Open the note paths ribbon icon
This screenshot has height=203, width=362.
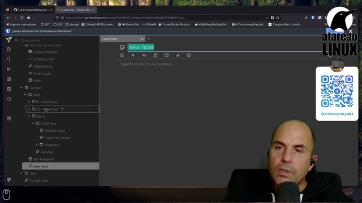(x=156, y=55)
